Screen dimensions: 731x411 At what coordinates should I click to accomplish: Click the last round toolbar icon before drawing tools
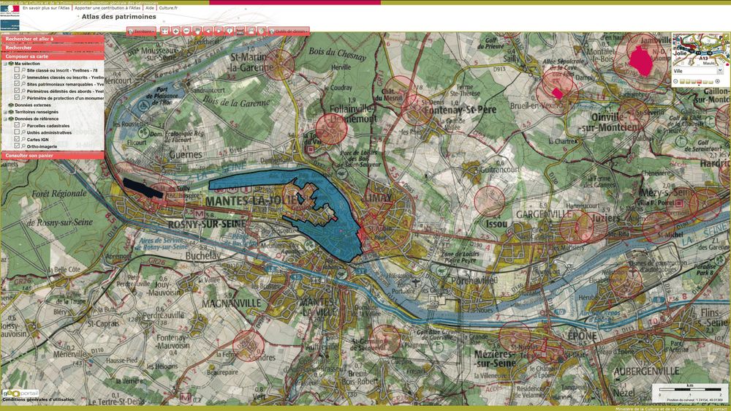click(x=262, y=31)
